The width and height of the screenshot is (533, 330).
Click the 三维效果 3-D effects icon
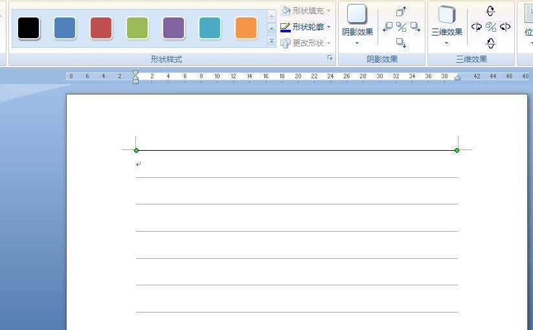point(446,15)
